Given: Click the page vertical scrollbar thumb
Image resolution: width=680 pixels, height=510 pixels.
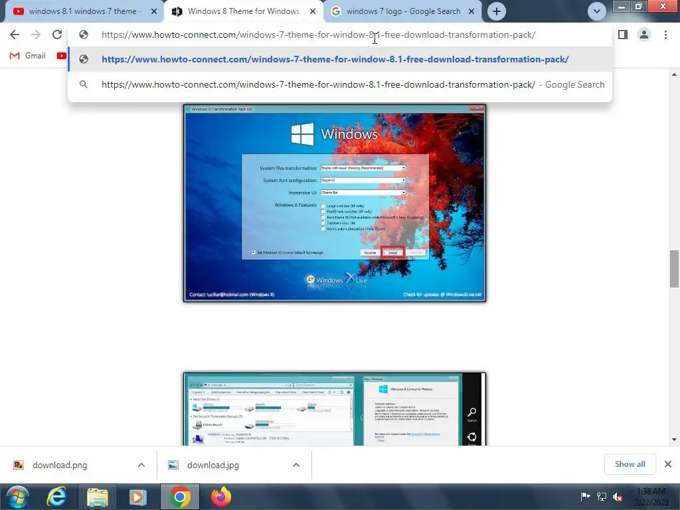Looking at the screenshot, I should [x=674, y=268].
